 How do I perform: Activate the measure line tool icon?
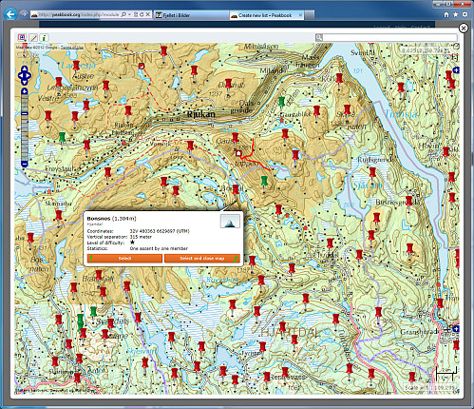pos(33,38)
